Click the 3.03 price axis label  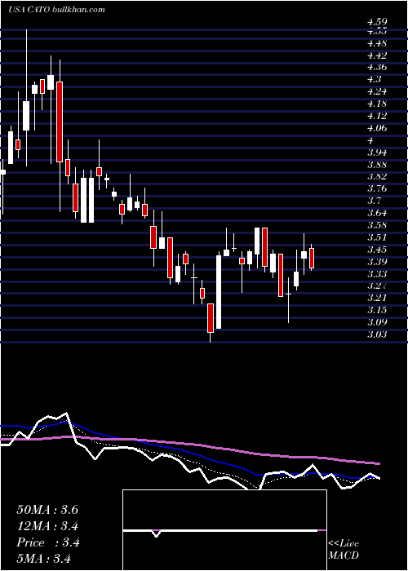pos(377,334)
